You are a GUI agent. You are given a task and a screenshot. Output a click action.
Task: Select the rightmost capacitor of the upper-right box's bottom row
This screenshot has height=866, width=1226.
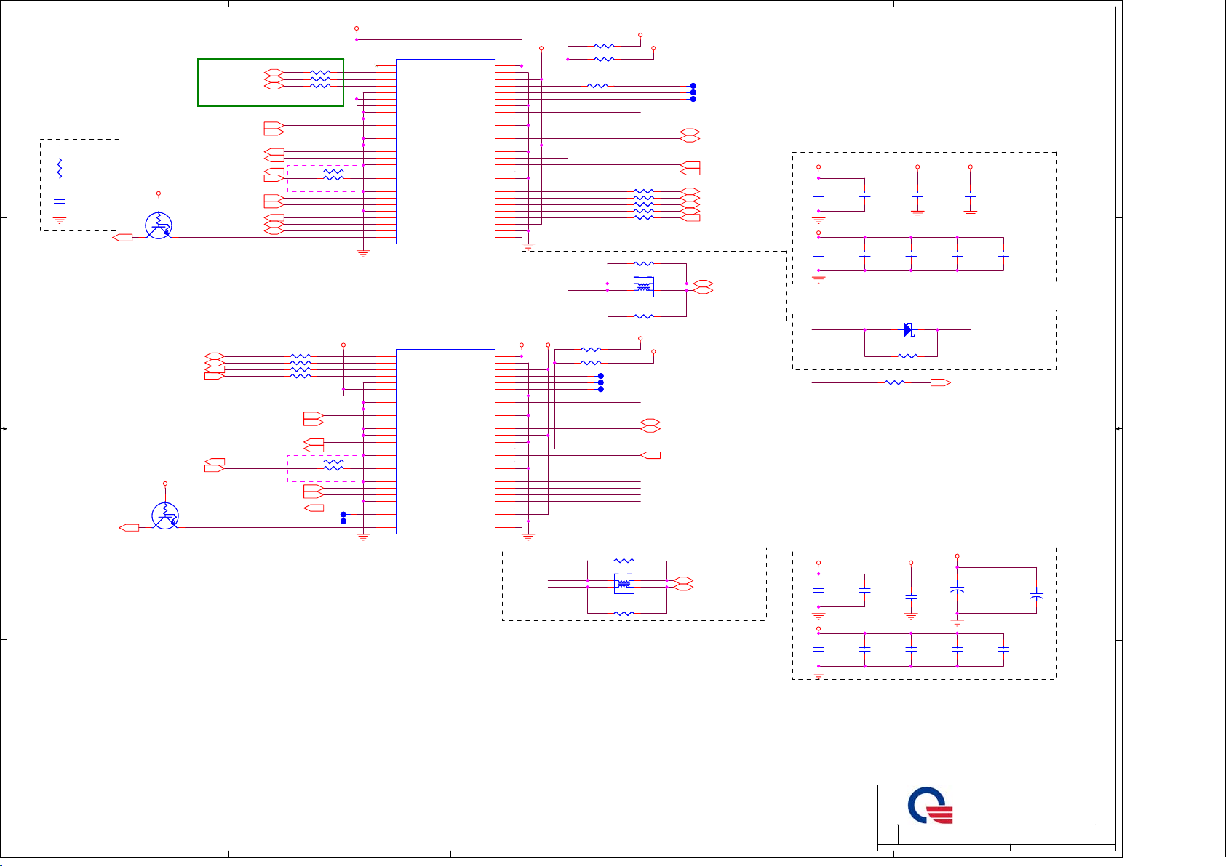point(1003,254)
